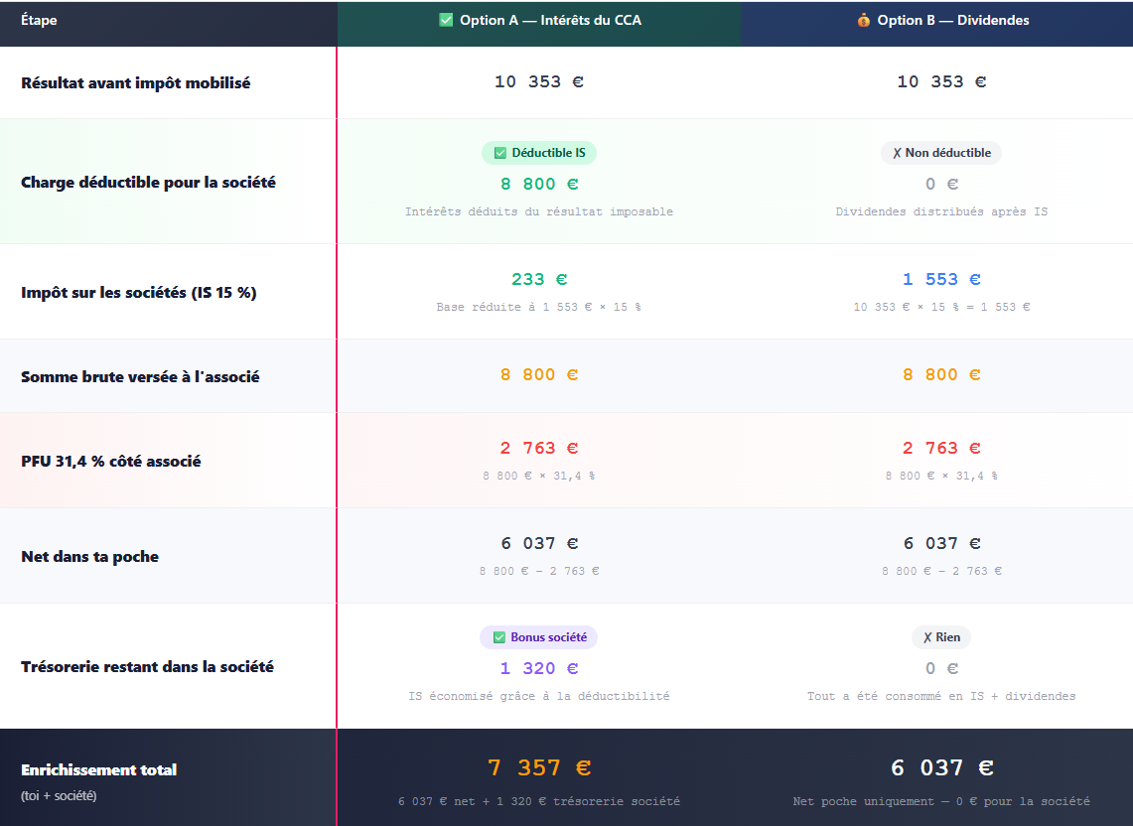The image size is (1133, 826).
Task: Click the purple 1 320 € treasury value
Action: (539, 668)
